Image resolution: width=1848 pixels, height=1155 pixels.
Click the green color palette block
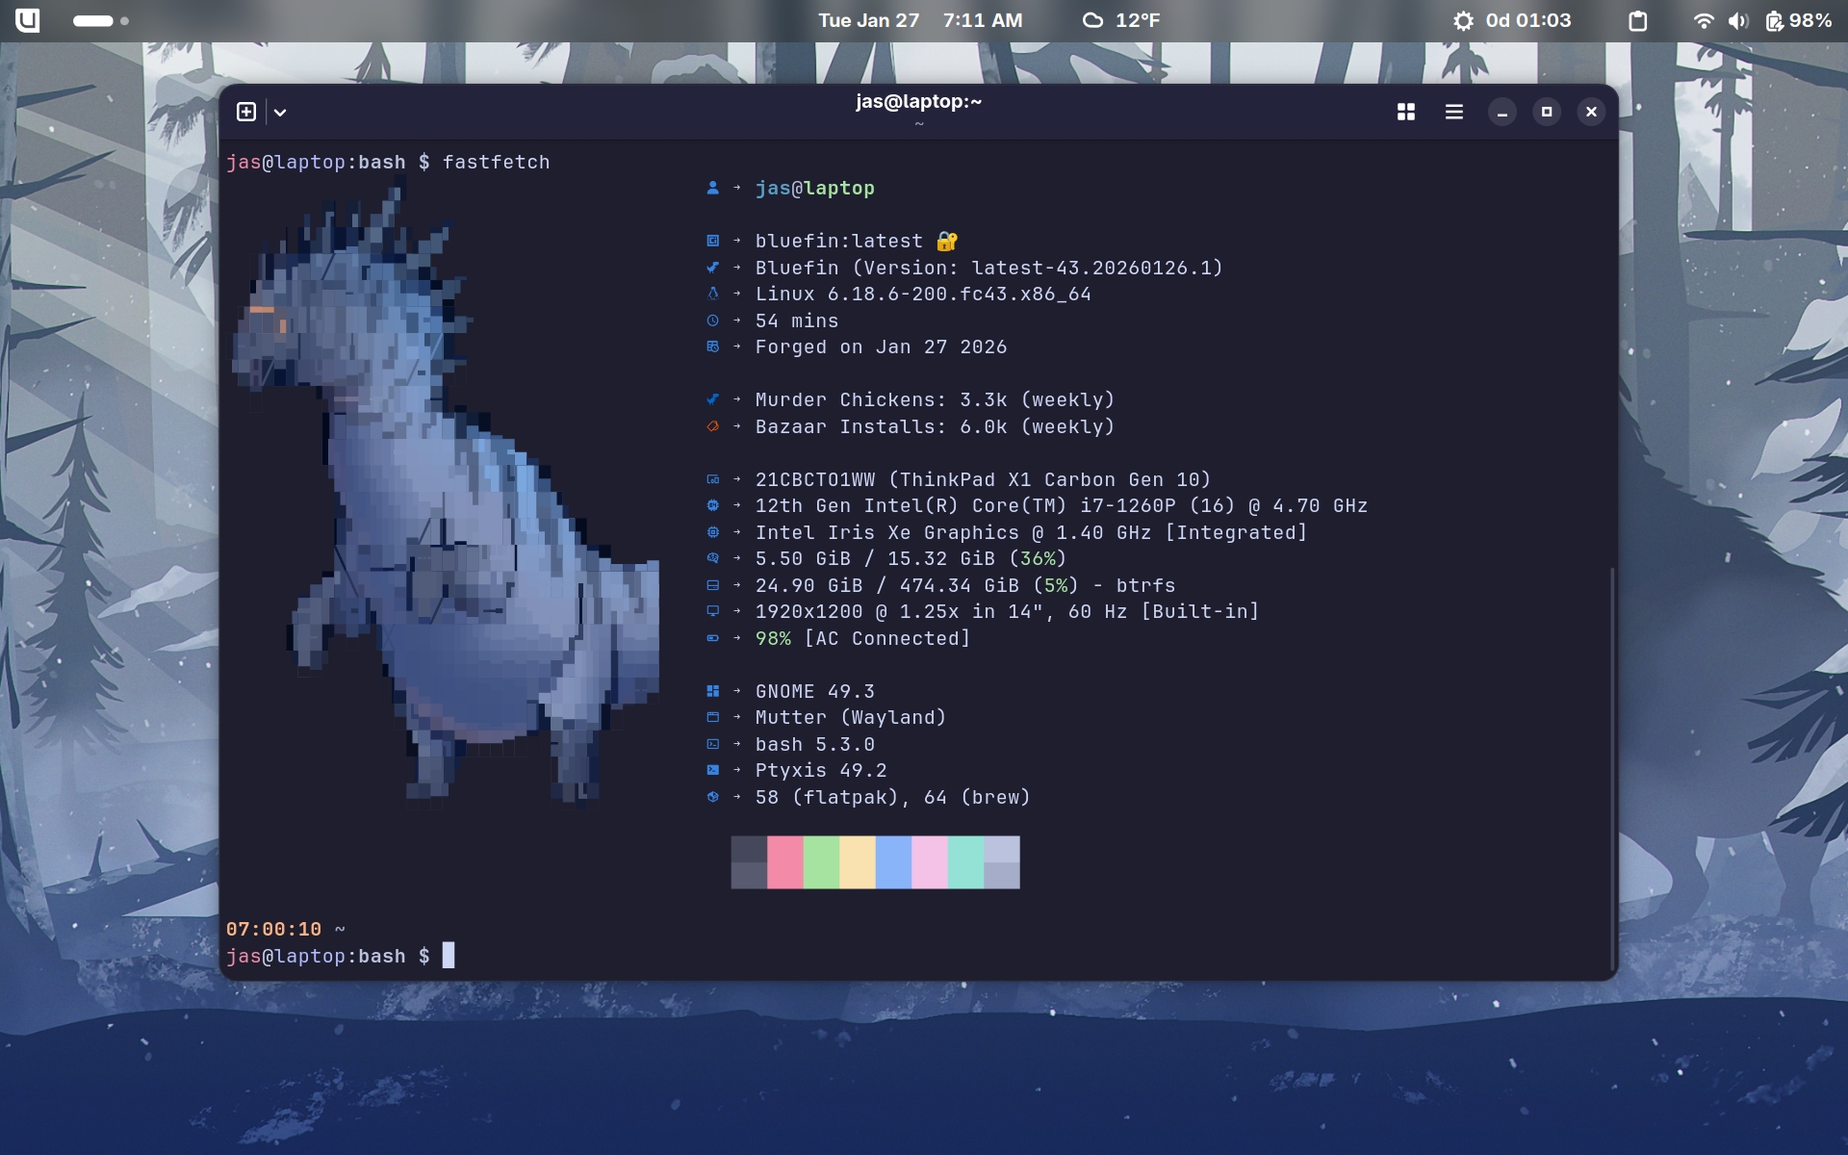click(x=821, y=861)
